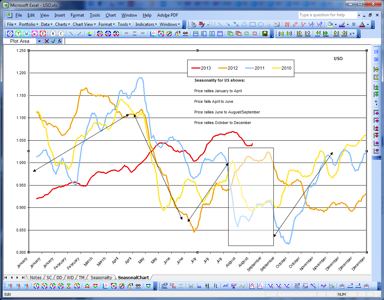This screenshot has width=384, height=300.
Task: Click the line color brush swatch
Action: [342, 24]
